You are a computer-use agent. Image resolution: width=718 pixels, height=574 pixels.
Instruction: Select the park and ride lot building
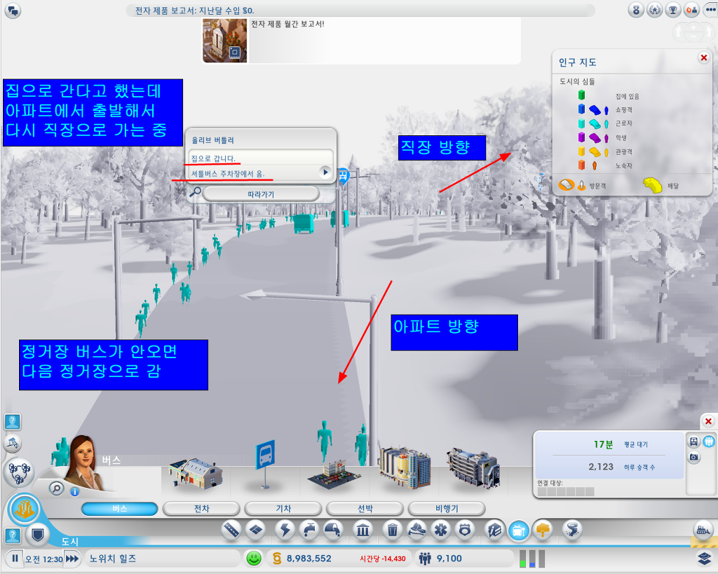click(334, 474)
